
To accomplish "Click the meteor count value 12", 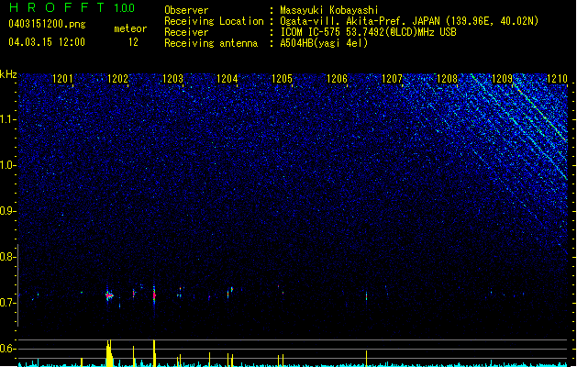I will pos(133,42).
